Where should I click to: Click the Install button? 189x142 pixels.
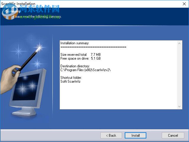click(135, 136)
